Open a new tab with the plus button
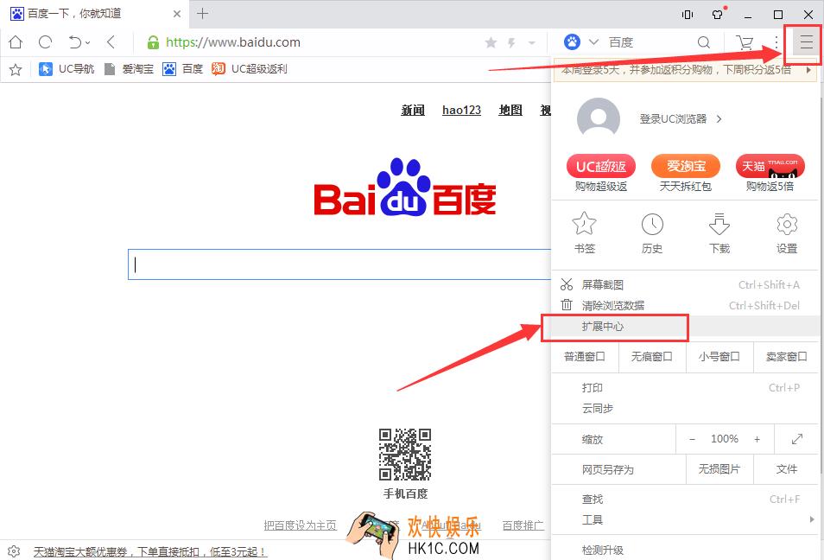Image resolution: width=824 pixels, height=560 pixels. pos(202,14)
